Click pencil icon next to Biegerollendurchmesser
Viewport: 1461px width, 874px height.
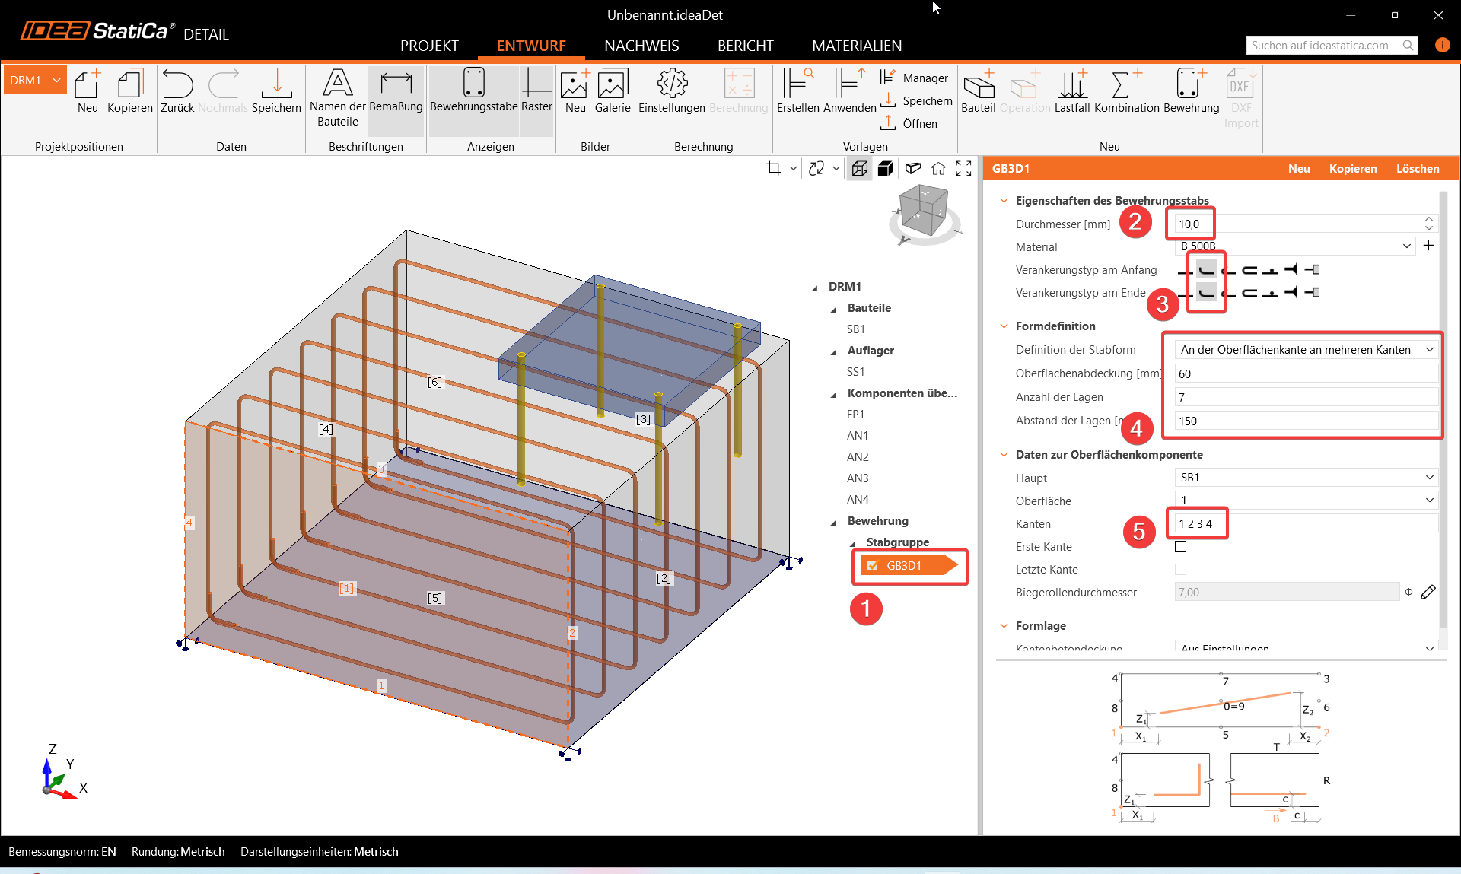click(1428, 592)
